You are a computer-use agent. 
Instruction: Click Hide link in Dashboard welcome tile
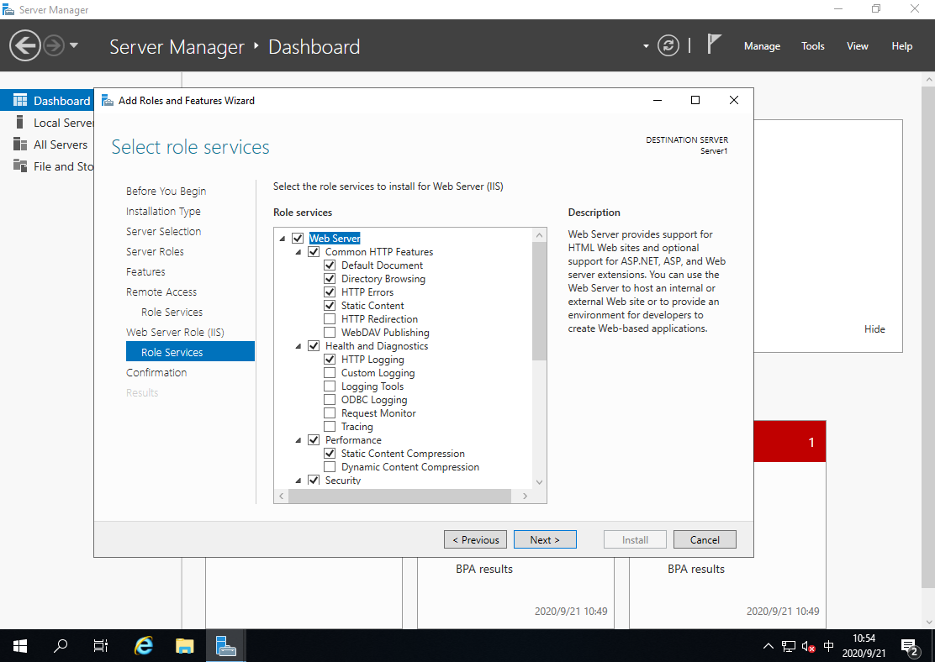click(x=874, y=329)
